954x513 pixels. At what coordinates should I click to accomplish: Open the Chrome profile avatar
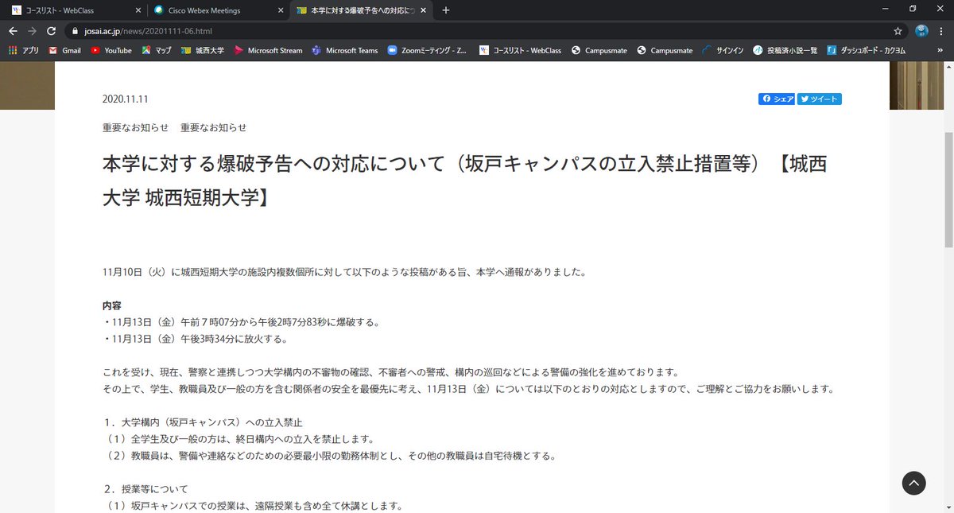(x=921, y=31)
